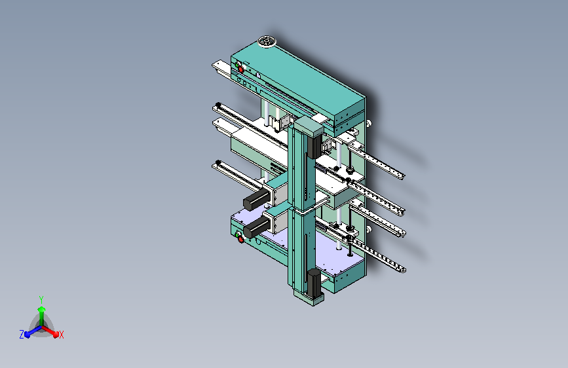Select the black motor at the column's top

tap(314, 145)
